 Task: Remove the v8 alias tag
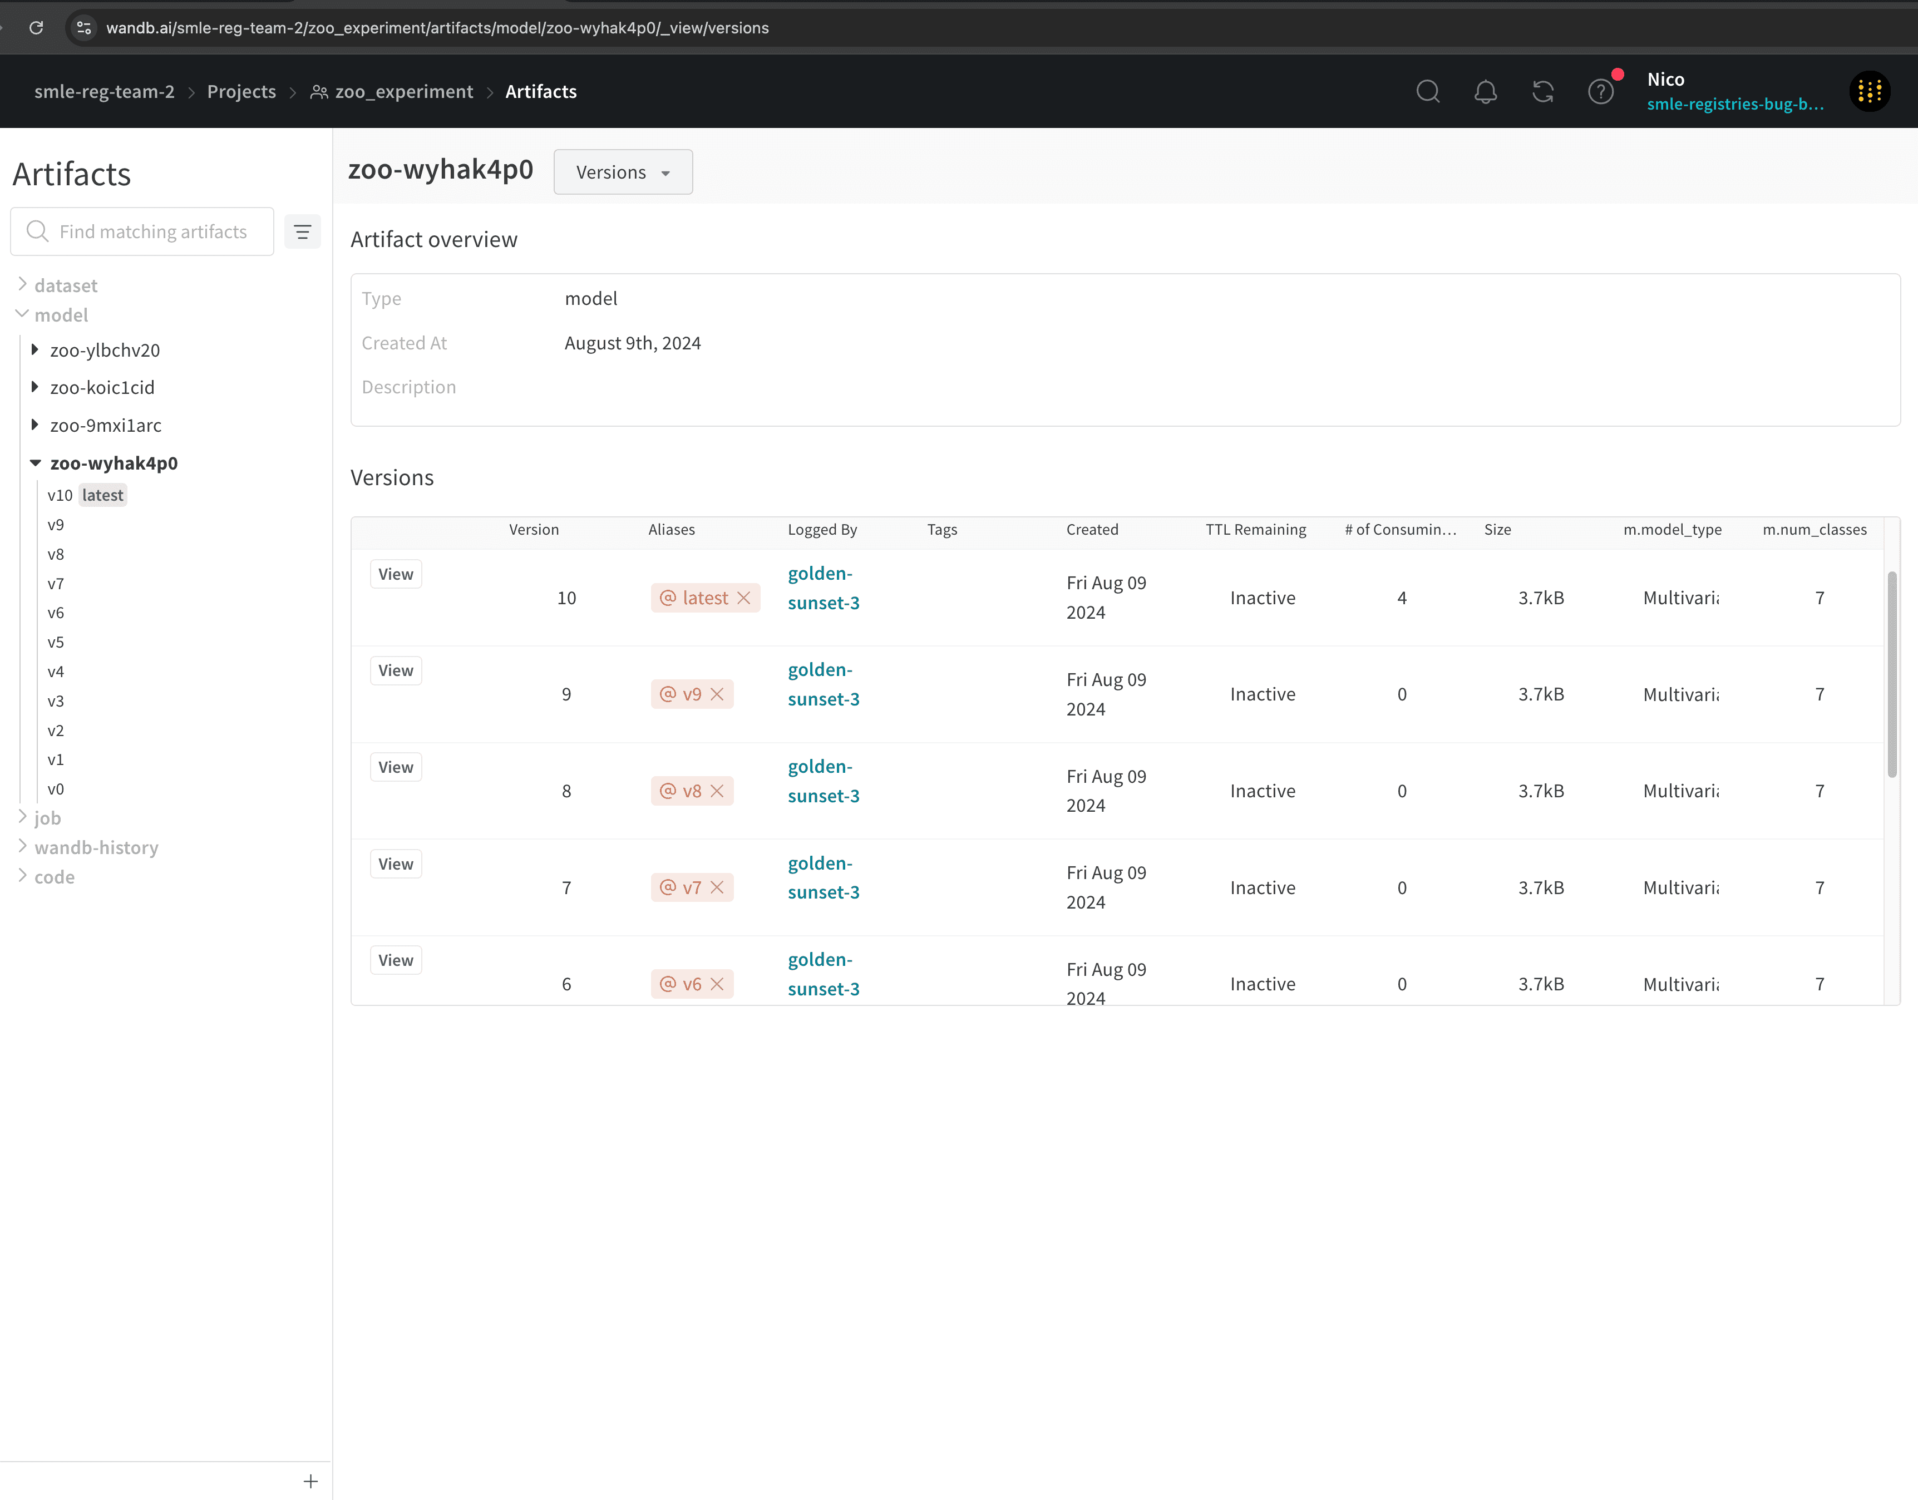717,791
